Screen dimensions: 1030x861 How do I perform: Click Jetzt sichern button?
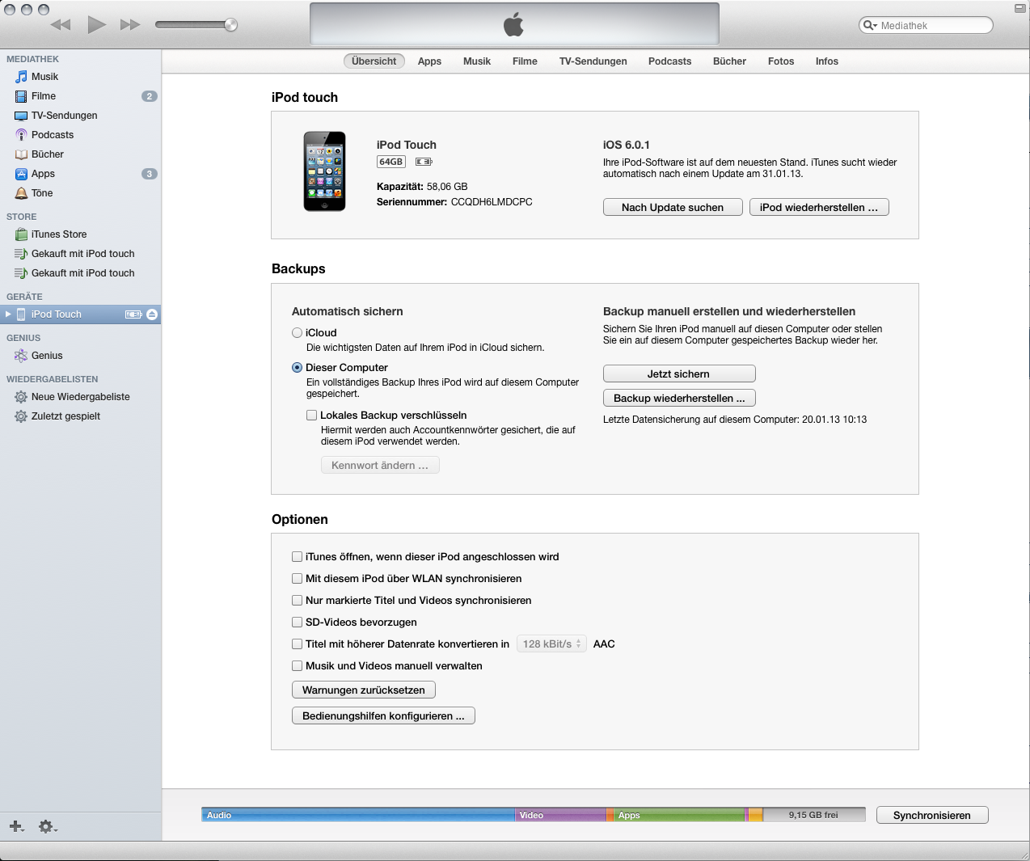click(679, 374)
